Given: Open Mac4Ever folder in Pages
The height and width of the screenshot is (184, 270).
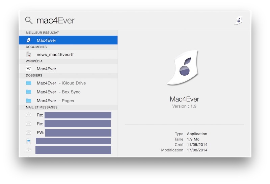Looking at the screenshot, I should 55,101.
